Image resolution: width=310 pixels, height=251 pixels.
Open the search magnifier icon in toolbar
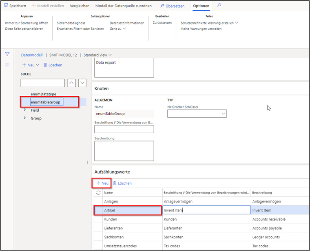pyautogui.click(x=219, y=6)
